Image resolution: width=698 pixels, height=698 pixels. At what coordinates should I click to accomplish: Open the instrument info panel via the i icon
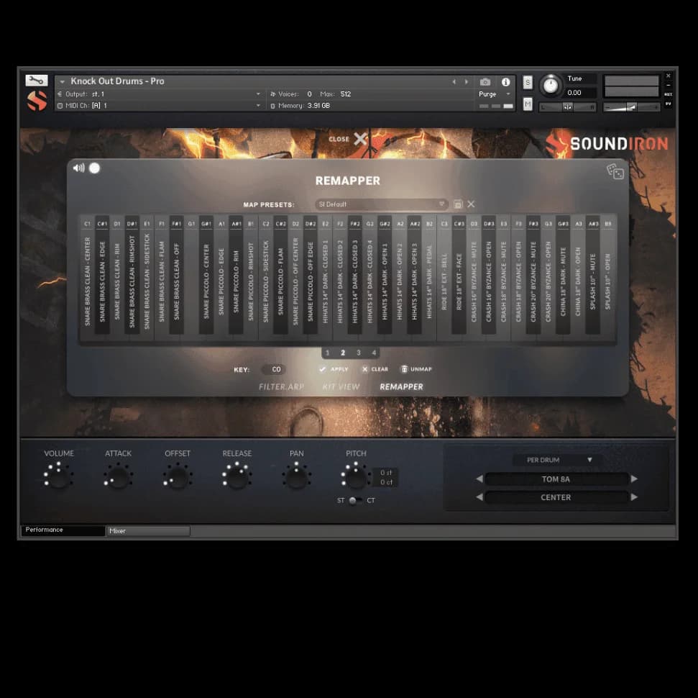[x=507, y=82]
